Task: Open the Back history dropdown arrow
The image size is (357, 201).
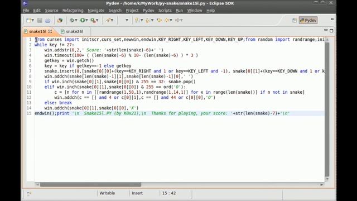Action: [171, 20]
